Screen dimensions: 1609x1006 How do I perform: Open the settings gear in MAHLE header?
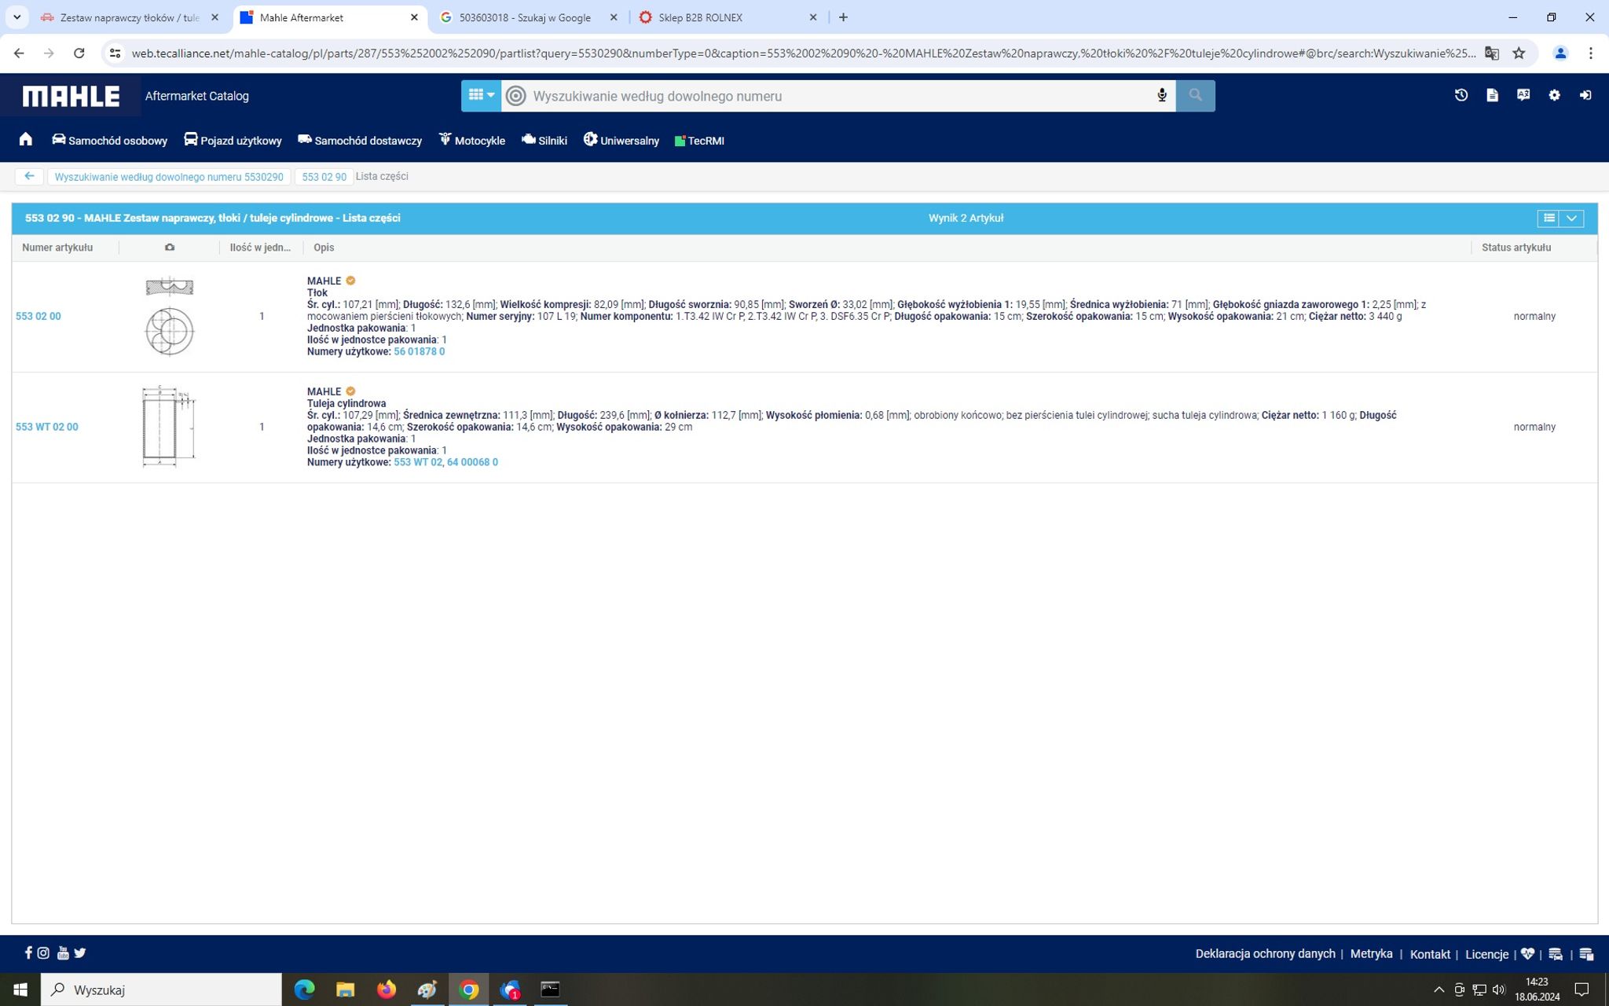(x=1554, y=95)
